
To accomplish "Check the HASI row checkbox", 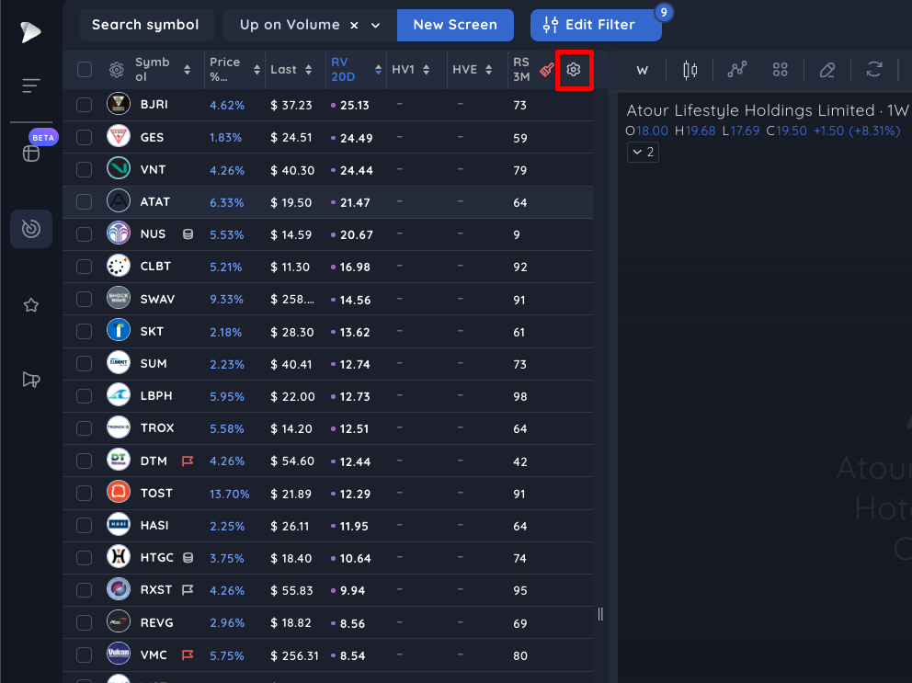I will point(85,525).
